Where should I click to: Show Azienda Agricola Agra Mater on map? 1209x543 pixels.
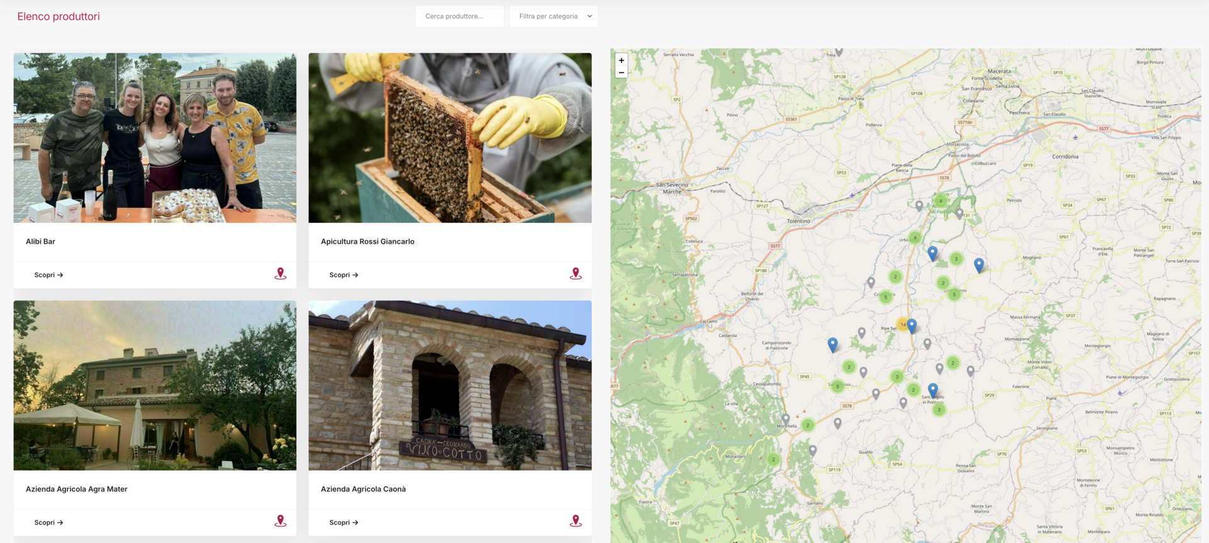tap(280, 522)
